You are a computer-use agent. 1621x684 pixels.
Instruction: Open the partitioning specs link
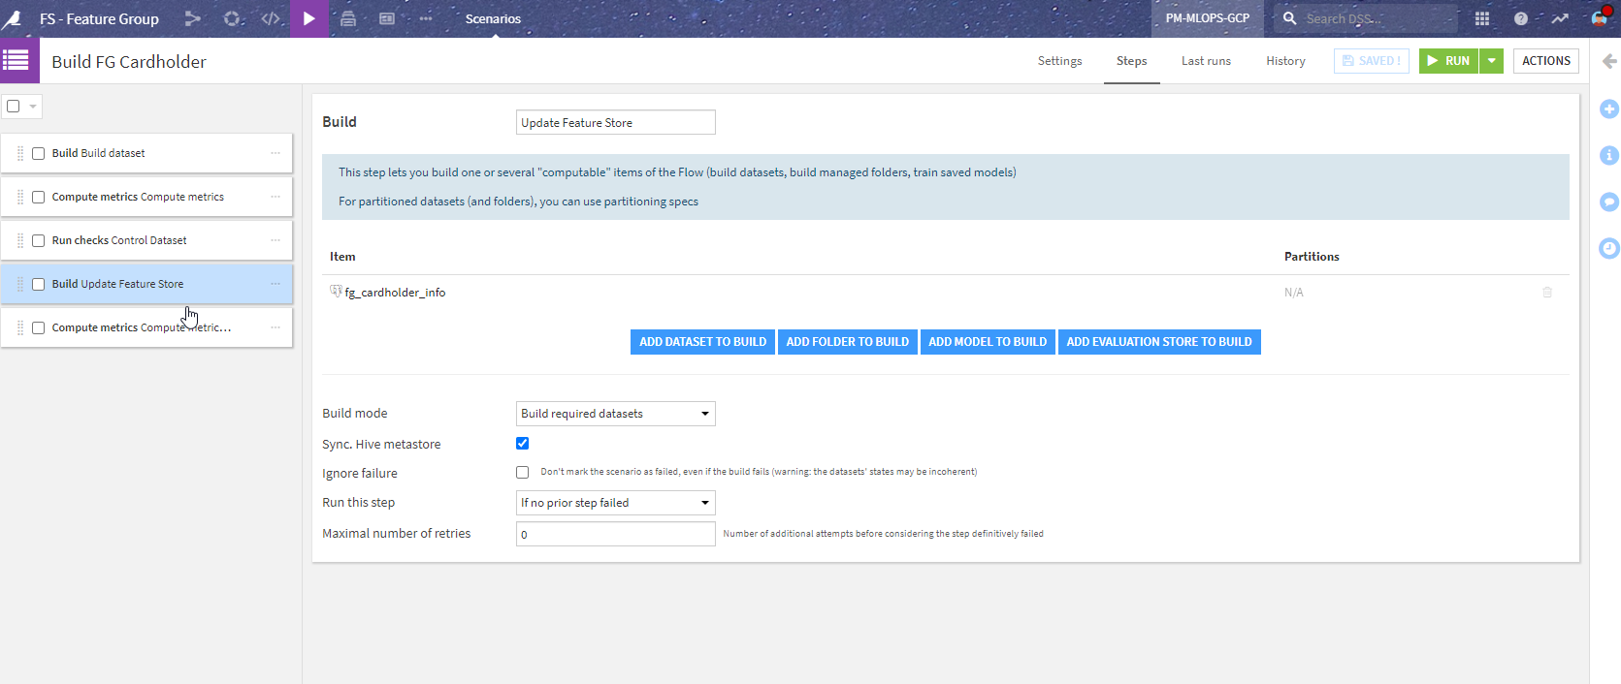pos(651,202)
